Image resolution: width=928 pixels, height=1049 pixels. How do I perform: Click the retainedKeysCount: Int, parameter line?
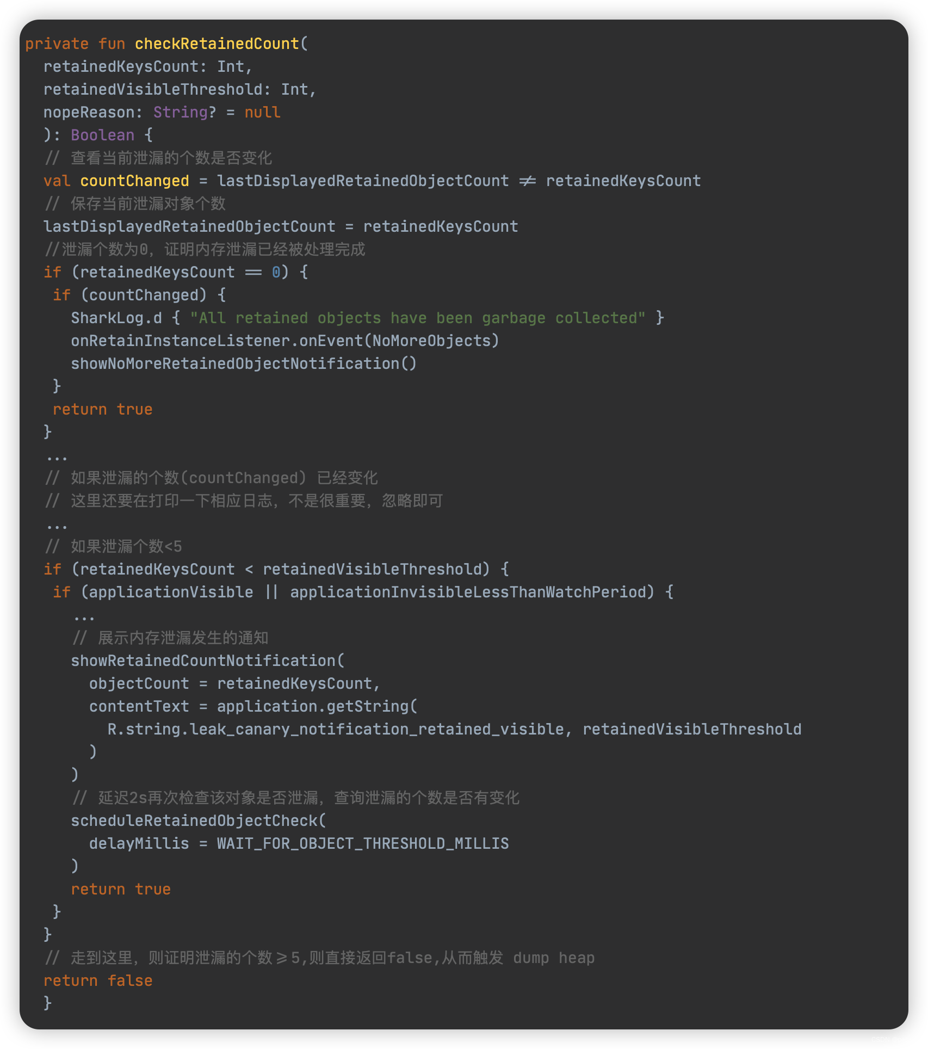148,66
